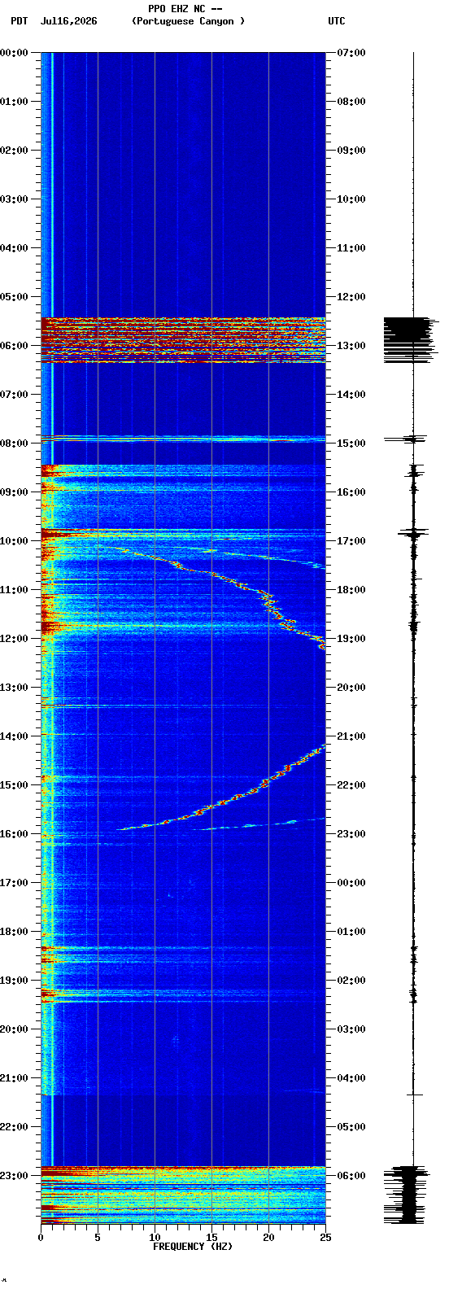Click the 22:00 UTC time label

(x=351, y=785)
